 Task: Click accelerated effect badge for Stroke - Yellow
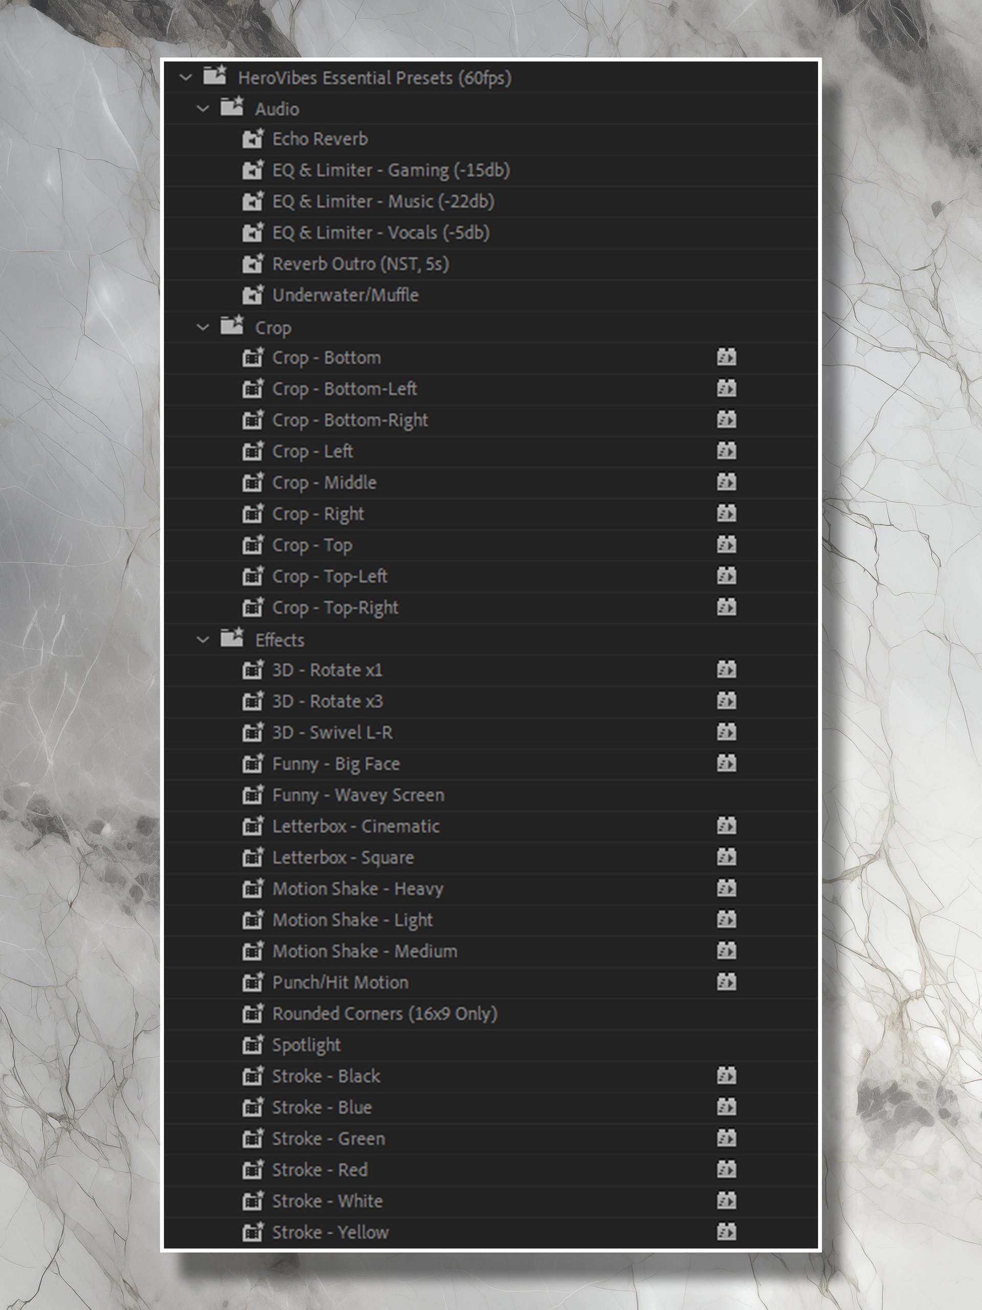[726, 1232]
